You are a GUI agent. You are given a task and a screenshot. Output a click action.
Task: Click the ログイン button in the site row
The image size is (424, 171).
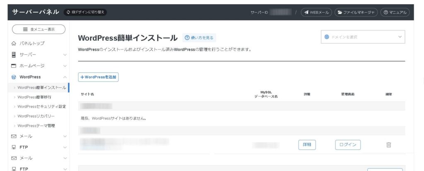(x=348, y=145)
